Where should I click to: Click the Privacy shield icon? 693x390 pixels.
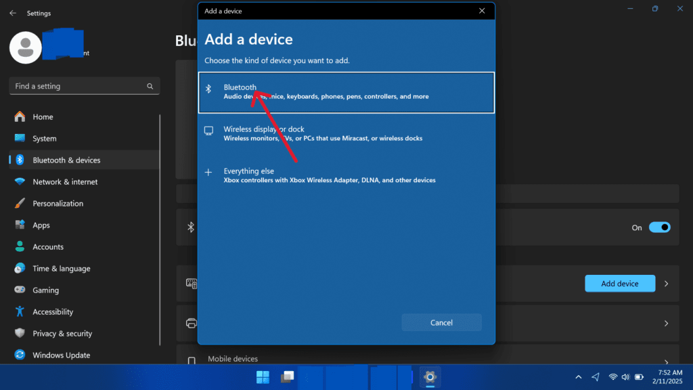pos(20,333)
